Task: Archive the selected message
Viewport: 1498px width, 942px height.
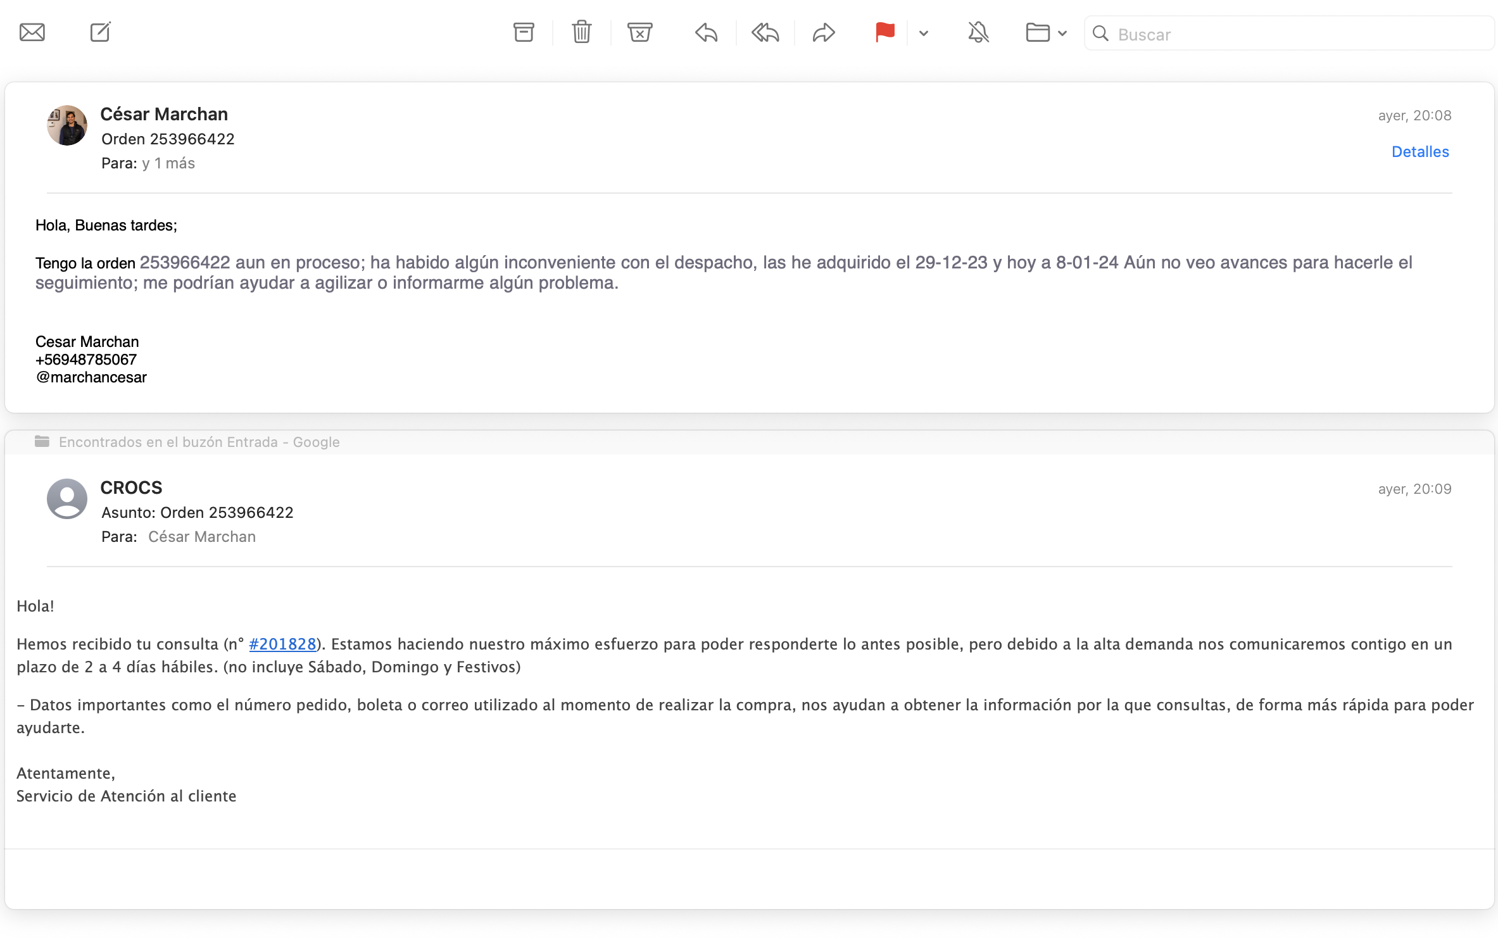Action: (523, 32)
